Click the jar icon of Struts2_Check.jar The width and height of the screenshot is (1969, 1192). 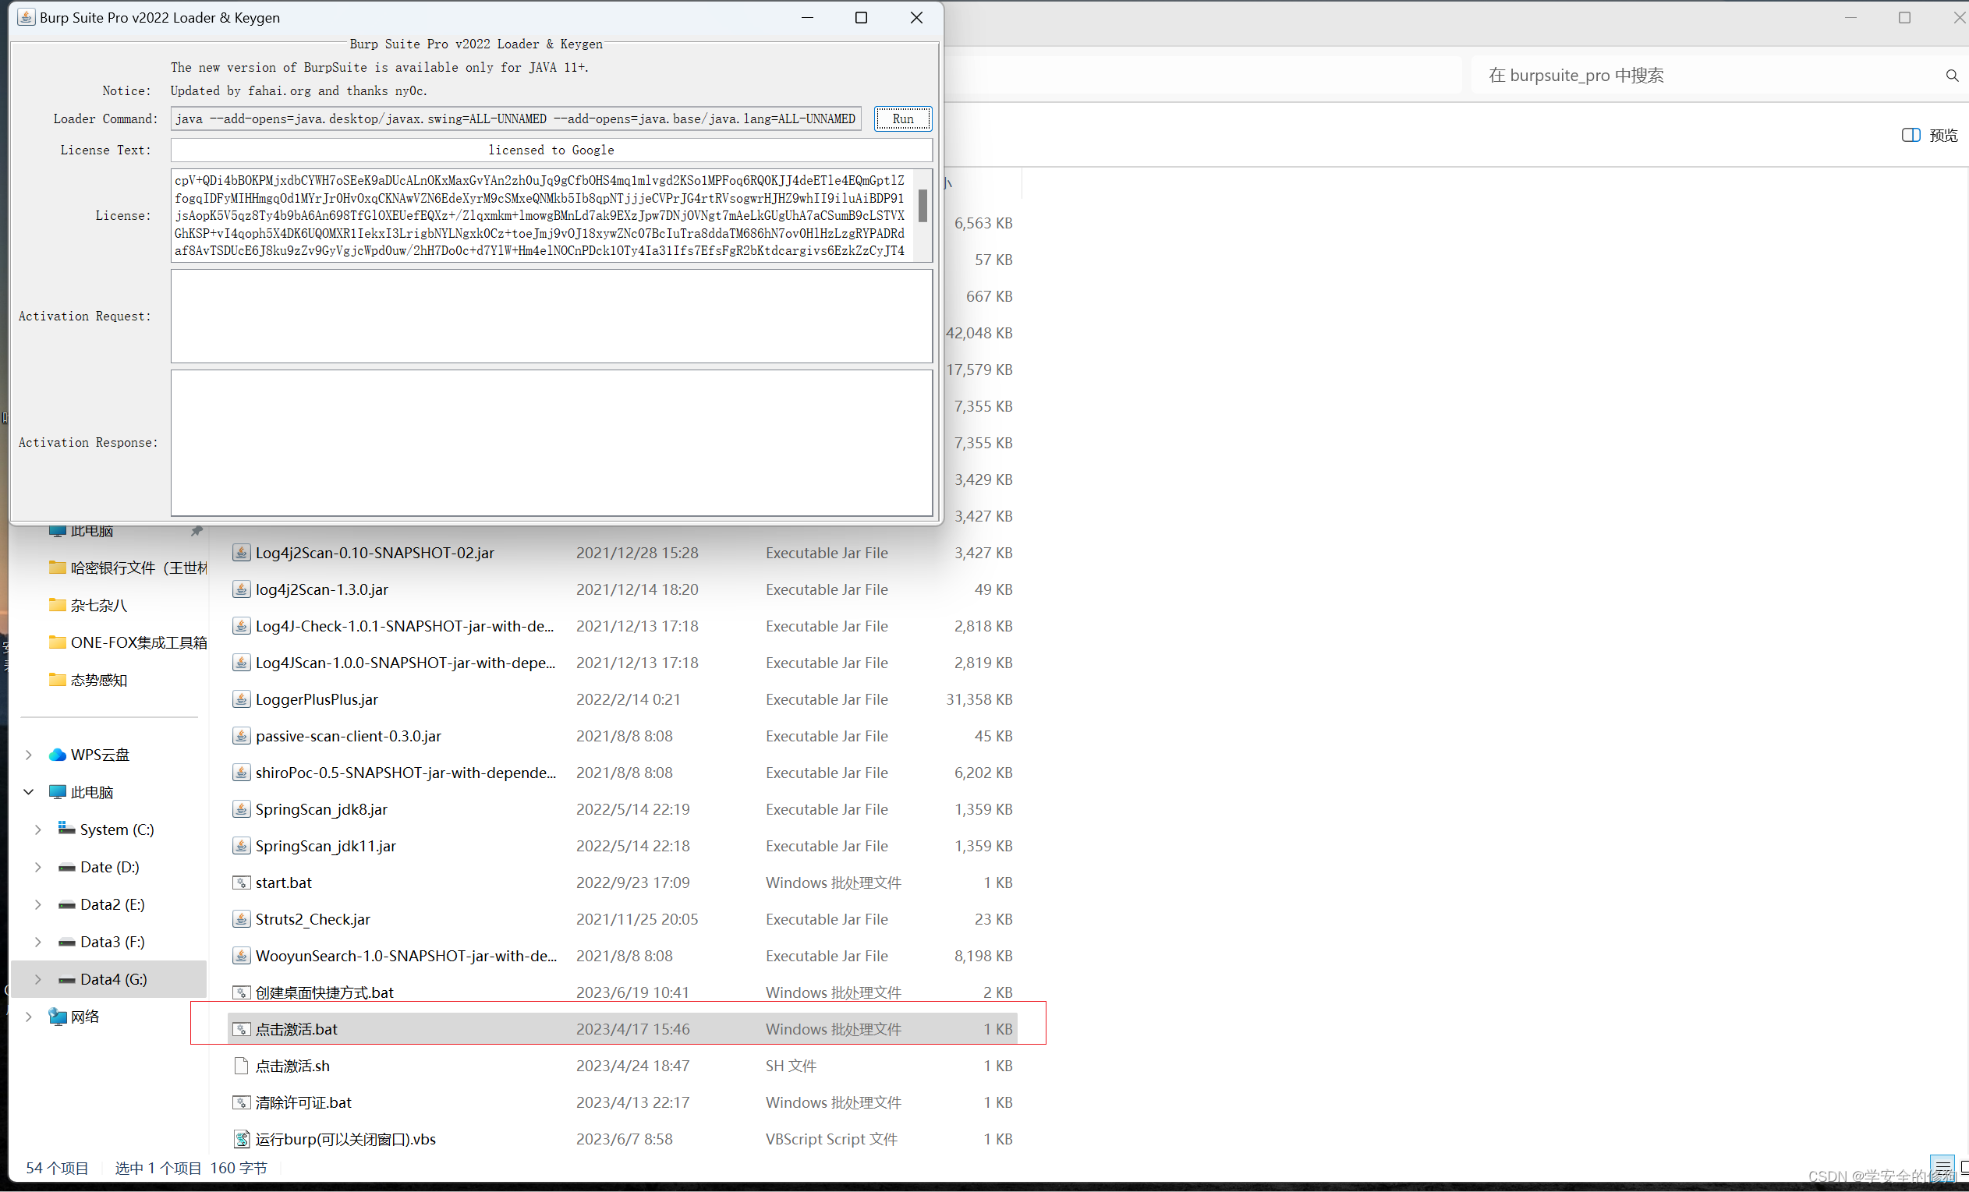[240, 920]
